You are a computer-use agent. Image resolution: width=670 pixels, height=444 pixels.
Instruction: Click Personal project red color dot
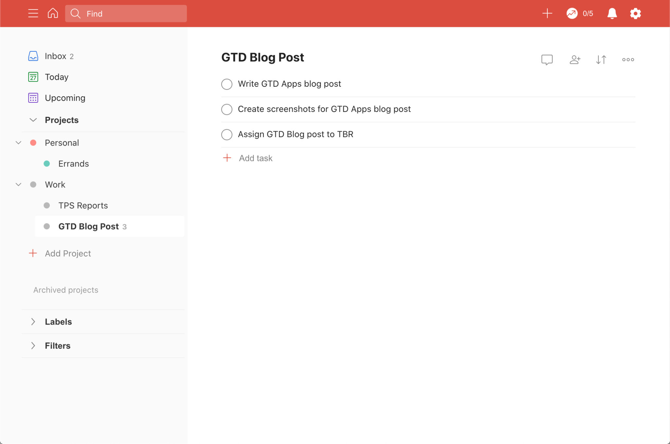click(x=33, y=143)
